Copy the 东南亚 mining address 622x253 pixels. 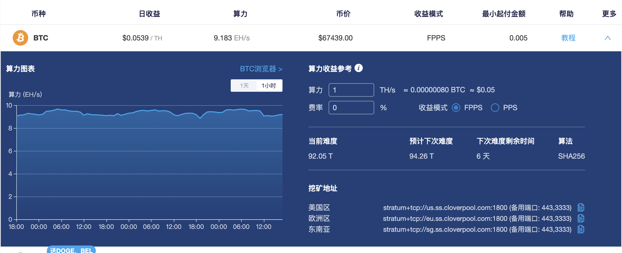(x=581, y=229)
